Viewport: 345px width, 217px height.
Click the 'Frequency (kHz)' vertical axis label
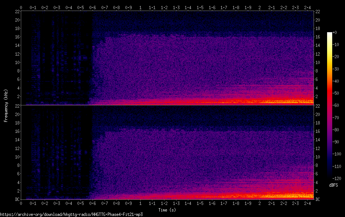(x=6, y=105)
